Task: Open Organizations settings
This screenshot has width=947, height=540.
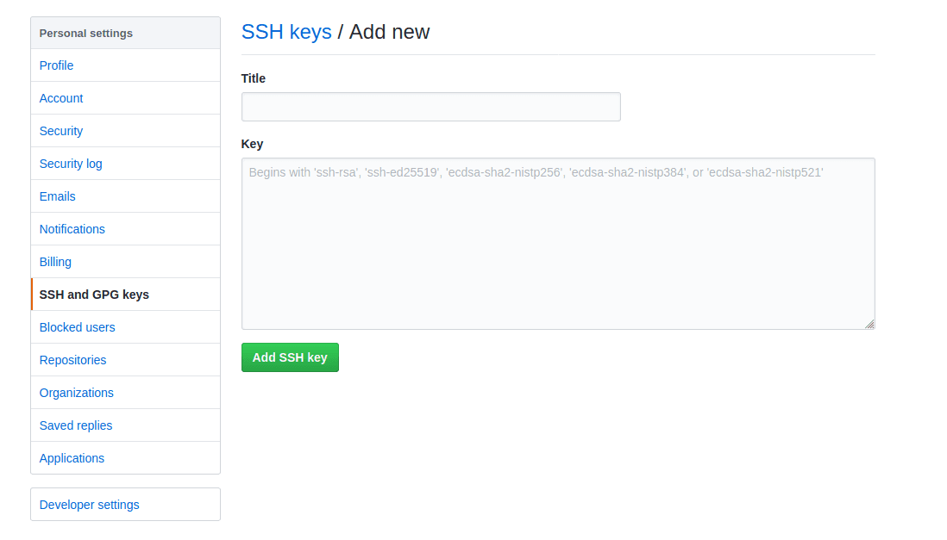Action: (x=77, y=393)
